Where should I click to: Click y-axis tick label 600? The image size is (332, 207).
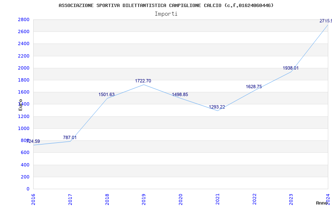point(25,152)
